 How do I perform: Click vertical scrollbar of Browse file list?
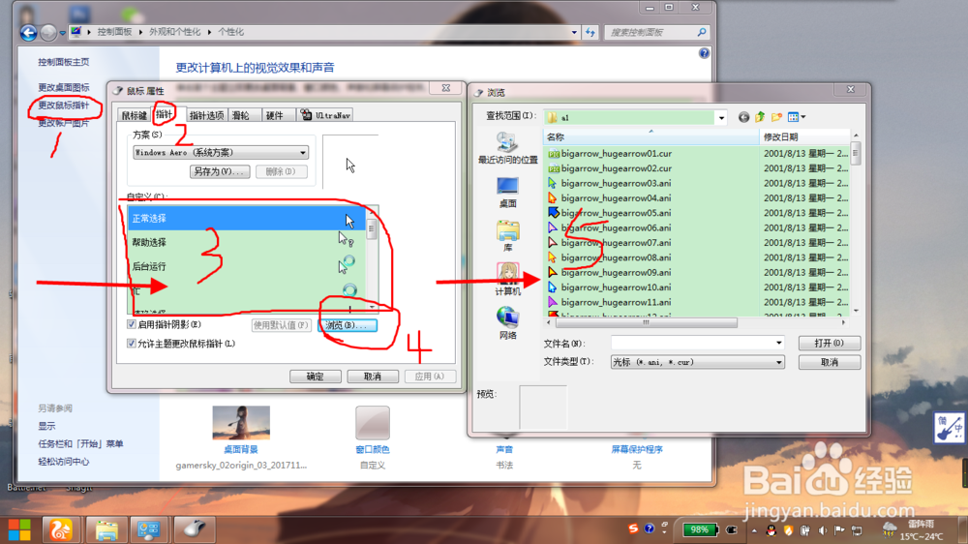856,153
